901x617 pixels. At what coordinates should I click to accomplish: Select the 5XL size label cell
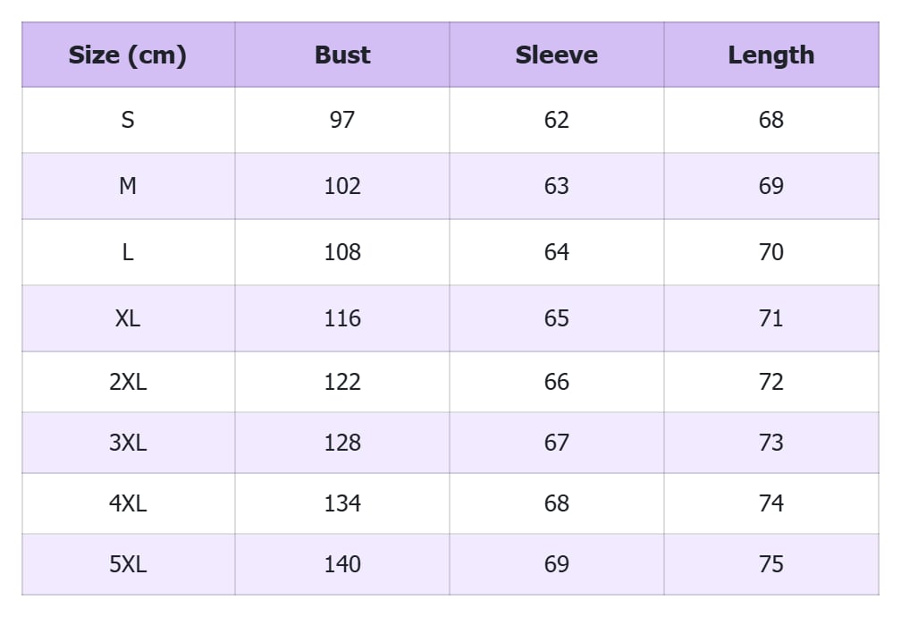(x=128, y=564)
